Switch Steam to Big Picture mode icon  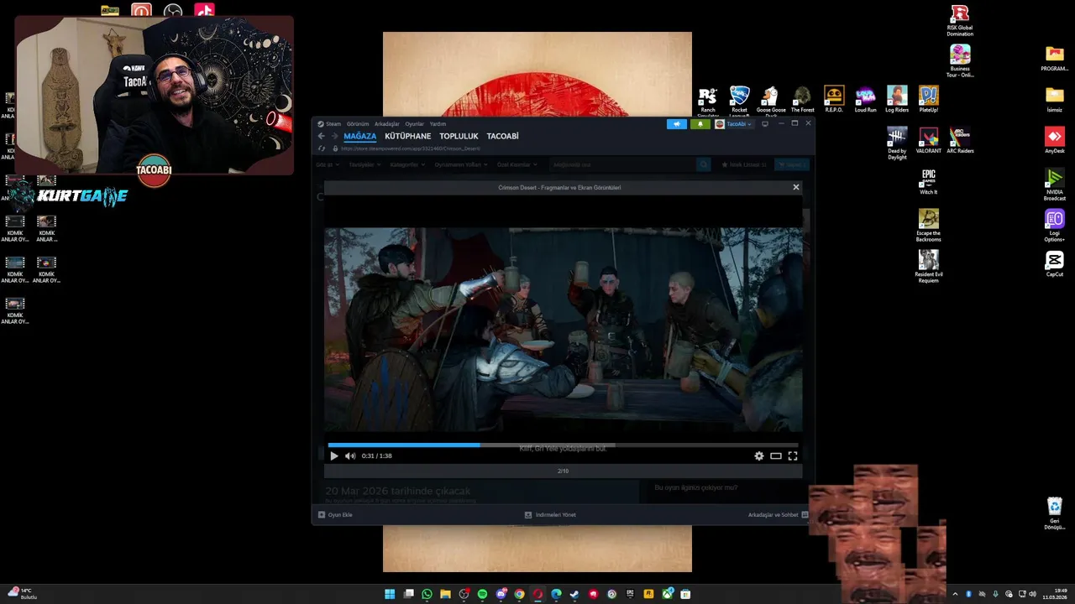coord(765,124)
